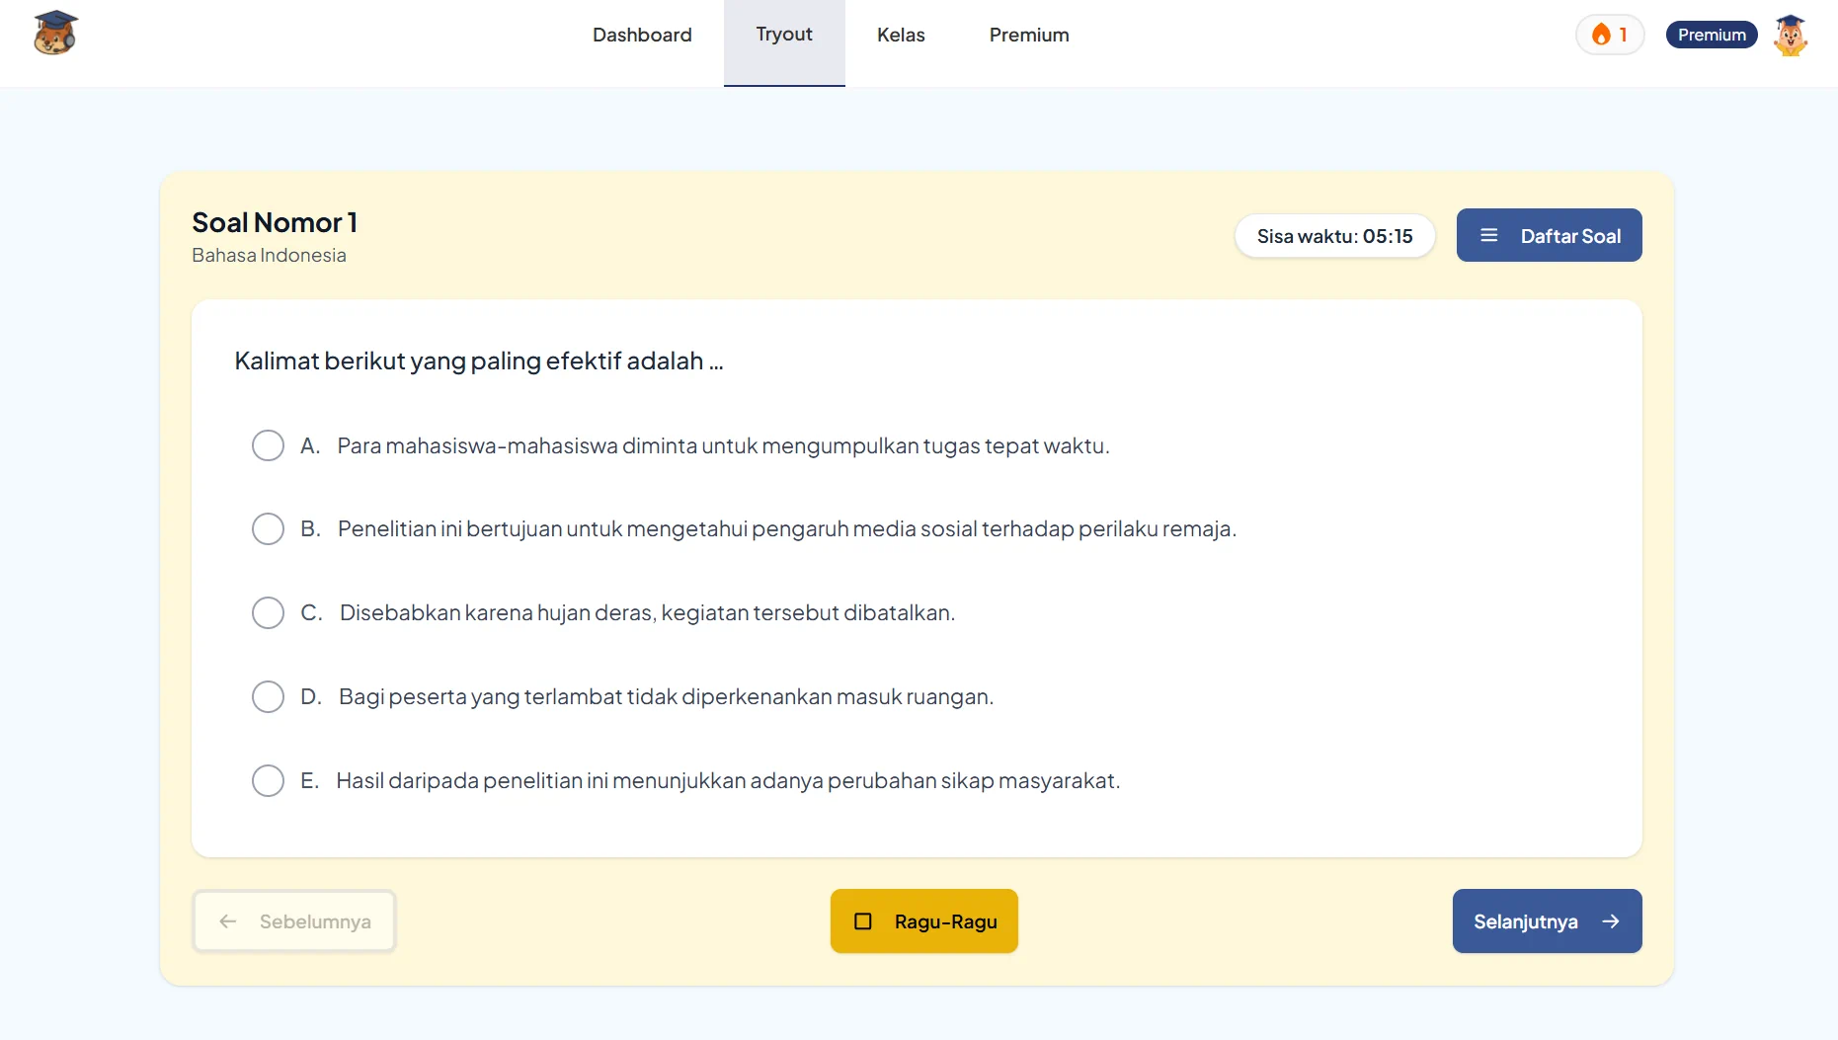Select option E radio button
This screenshot has width=1838, height=1040.
tap(268, 780)
